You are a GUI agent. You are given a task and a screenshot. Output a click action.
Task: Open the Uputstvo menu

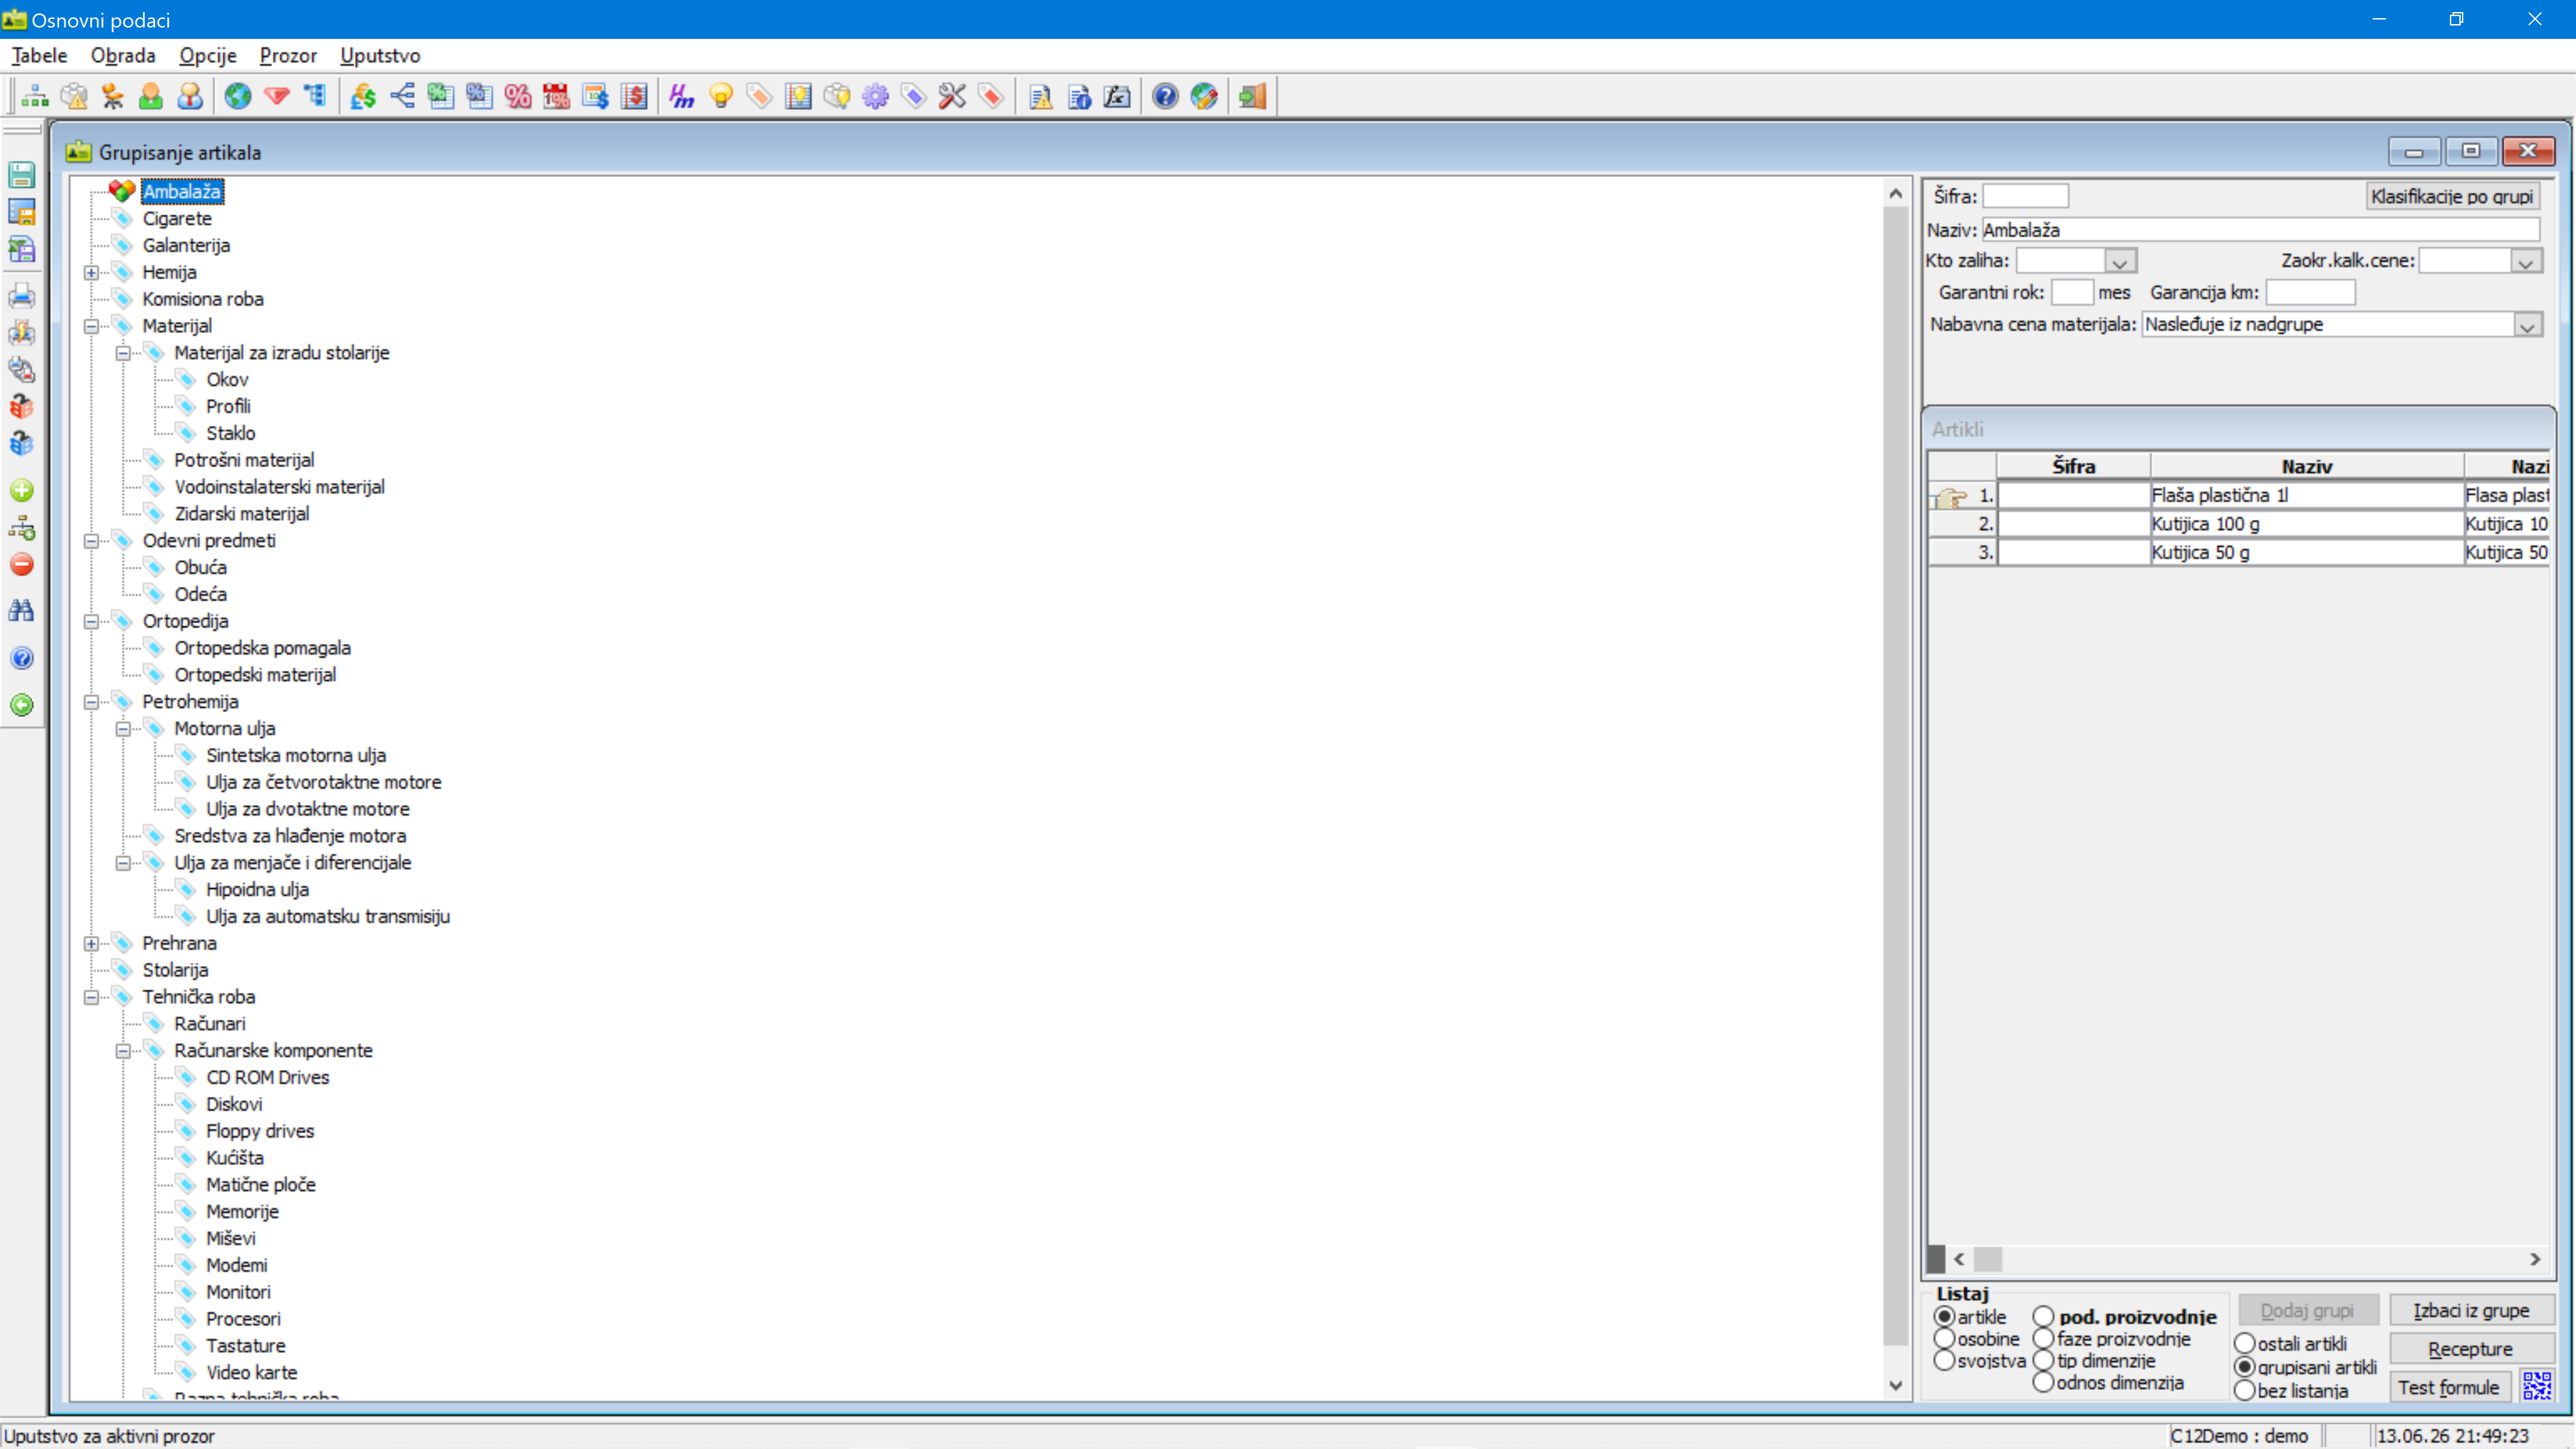pos(380,55)
